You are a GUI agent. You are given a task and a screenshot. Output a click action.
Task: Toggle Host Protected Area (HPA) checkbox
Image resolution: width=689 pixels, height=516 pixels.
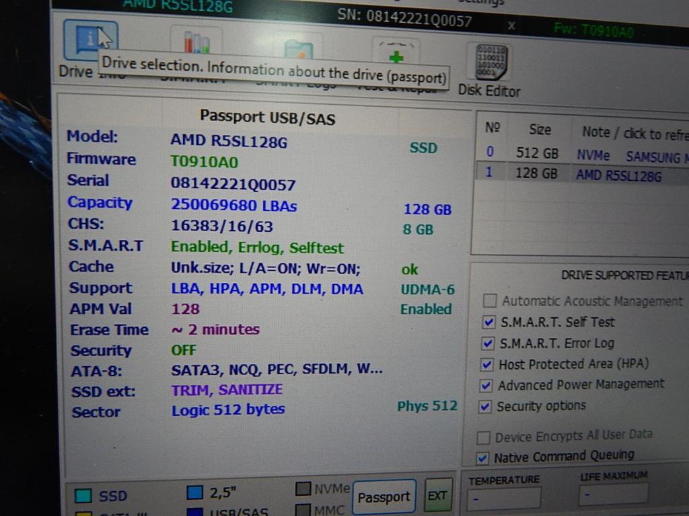[486, 364]
